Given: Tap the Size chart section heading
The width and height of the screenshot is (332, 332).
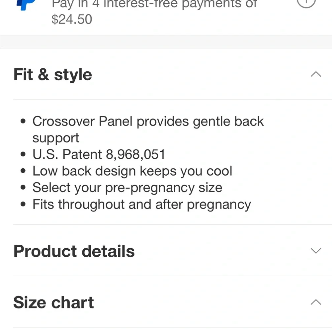Looking at the screenshot, I should [53, 302].
